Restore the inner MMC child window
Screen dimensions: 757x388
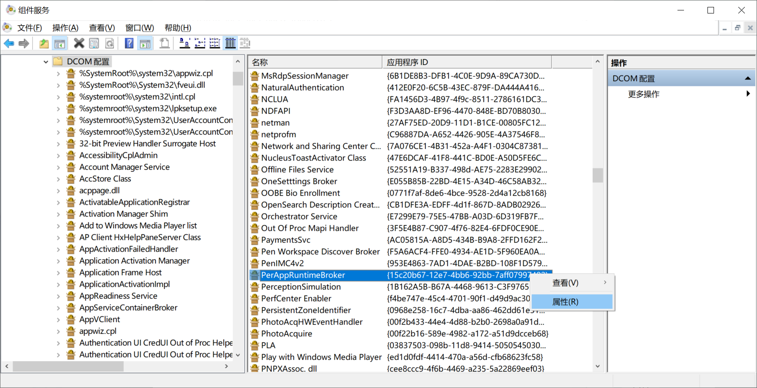click(x=737, y=28)
